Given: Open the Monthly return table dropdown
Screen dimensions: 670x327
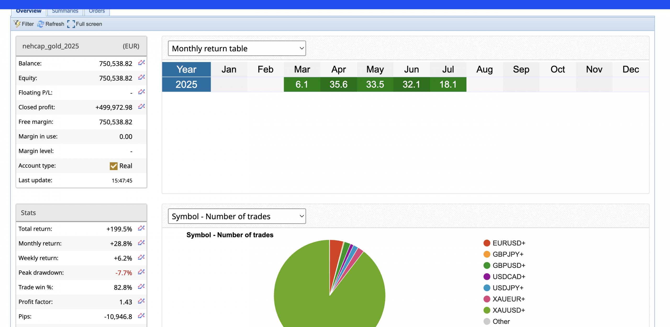Looking at the screenshot, I should click(237, 48).
